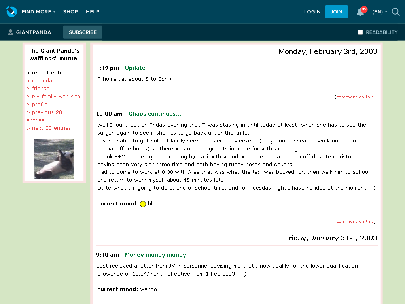Click the search magnifier icon
This screenshot has height=304, width=405.
click(396, 11)
